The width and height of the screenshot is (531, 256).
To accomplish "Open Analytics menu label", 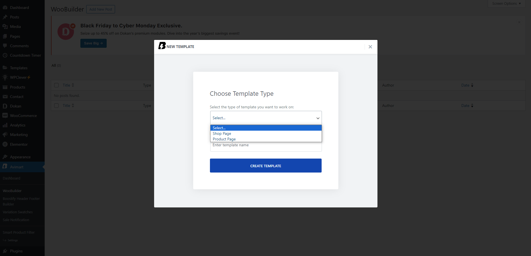I will click(18, 125).
